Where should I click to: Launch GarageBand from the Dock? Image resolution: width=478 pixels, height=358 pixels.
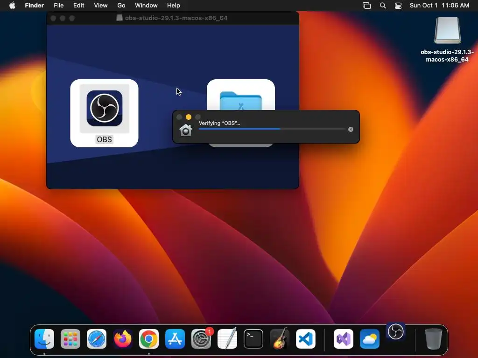click(280, 338)
